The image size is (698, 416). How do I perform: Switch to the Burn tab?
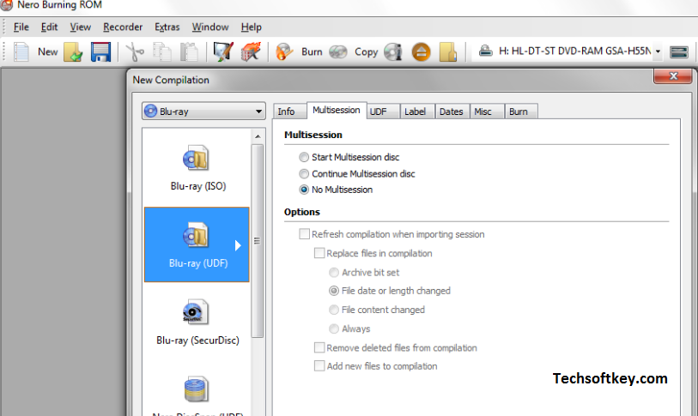(521, 112)
